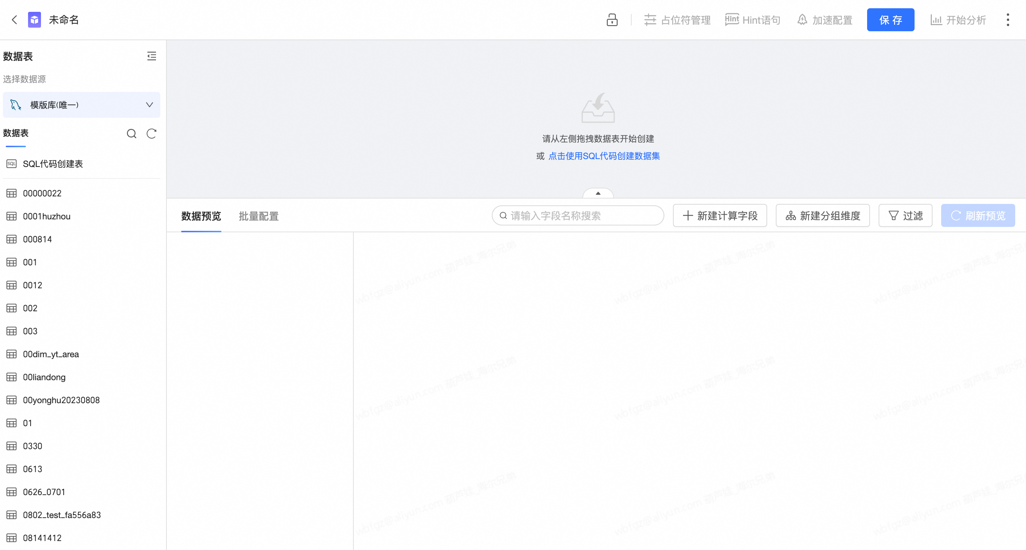The image size is (1026, 550).
Task: Select the 00dim_yt_area table item
Action: 51,354
